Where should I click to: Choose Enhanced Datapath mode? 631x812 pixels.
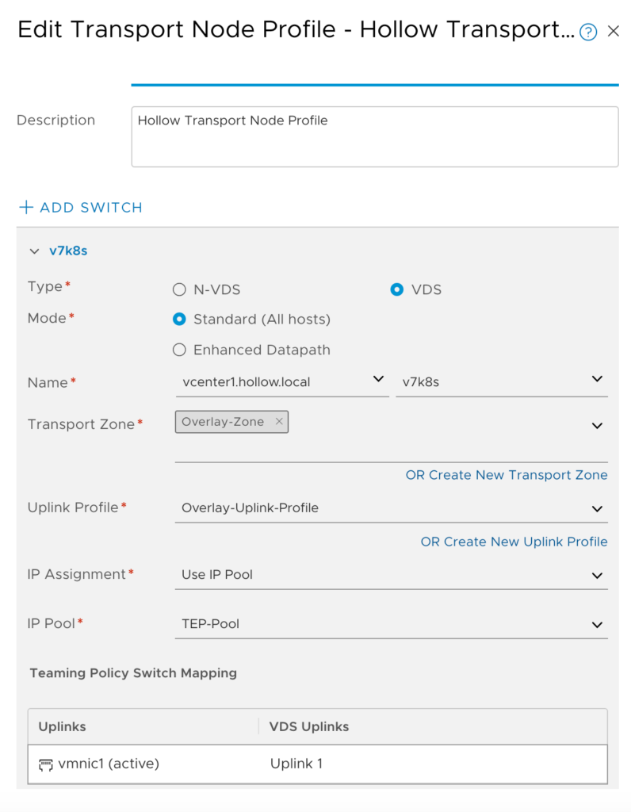click(x=179, y=350)
